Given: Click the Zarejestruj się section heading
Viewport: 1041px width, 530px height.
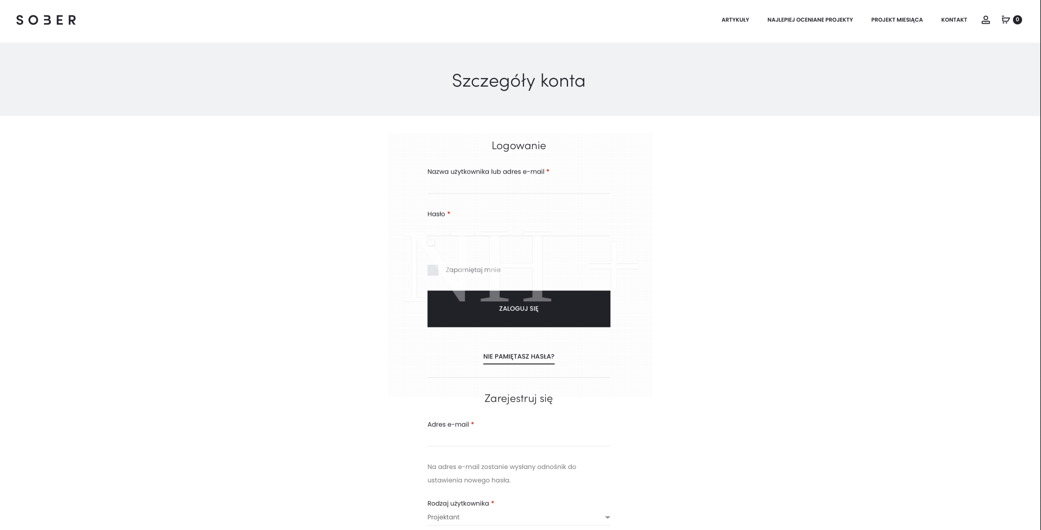Looking at the screenshot, I should [518, 399].
